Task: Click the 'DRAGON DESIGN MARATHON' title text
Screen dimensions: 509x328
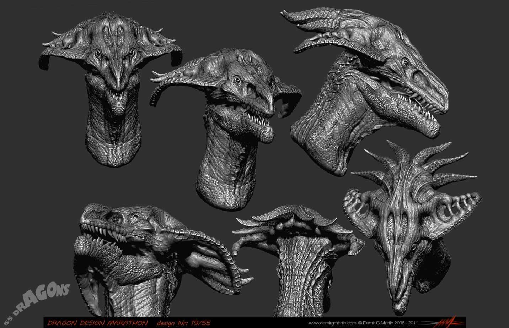Action: point(97,323)
